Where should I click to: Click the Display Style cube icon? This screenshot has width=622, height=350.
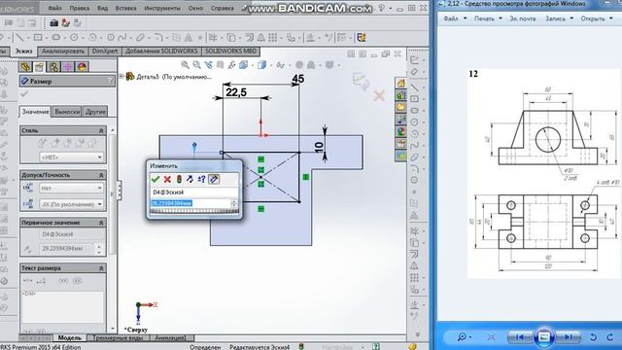[x=261, y=65]
